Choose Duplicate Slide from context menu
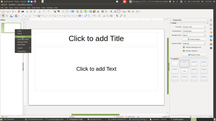Viewport: 216px width, 121px height. 23,39
